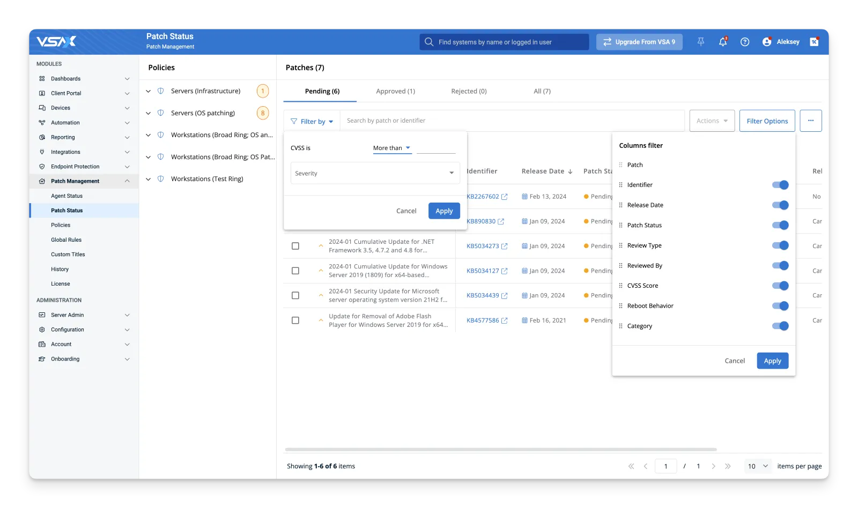Click the pin icon in header
Screen dimensions: 858x508
[x=700, y=42]
